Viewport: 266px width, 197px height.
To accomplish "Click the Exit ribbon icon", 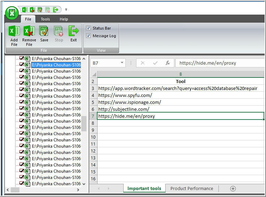I will pos(74,34).
